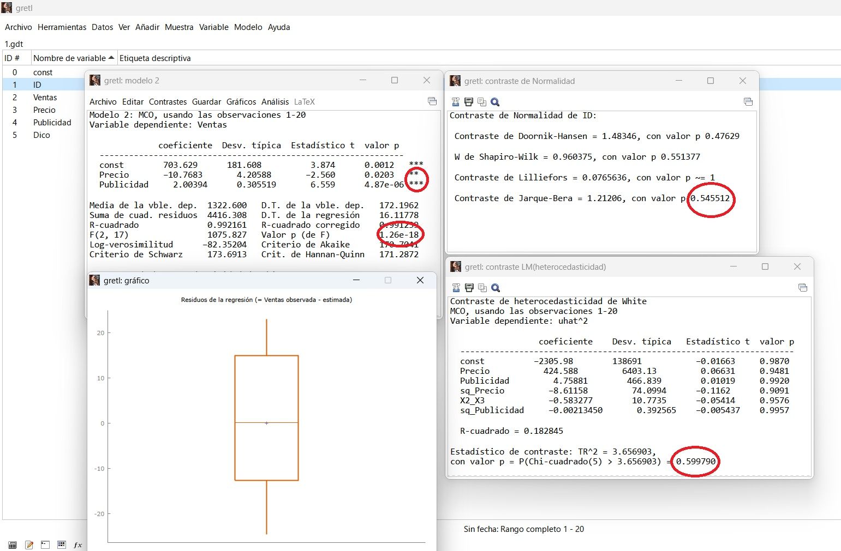Viewport: 841px width, 551px height.
Task: Open the Contrastes menu in modelo 2
Action: point(168,102)
